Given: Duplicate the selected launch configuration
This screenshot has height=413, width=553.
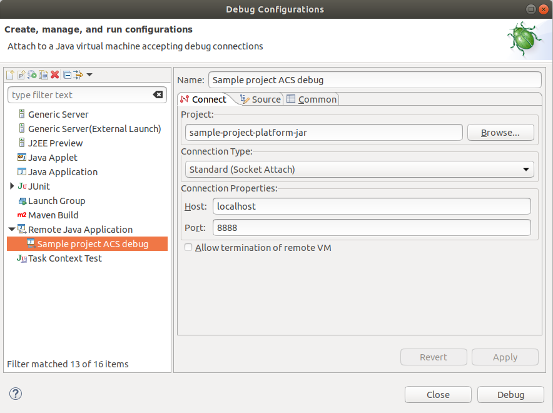Looking at the screenshot, I should pos(43,74).
